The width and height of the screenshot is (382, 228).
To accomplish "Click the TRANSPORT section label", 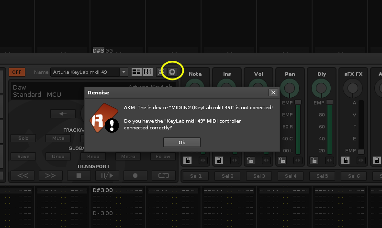I will 93,166.
